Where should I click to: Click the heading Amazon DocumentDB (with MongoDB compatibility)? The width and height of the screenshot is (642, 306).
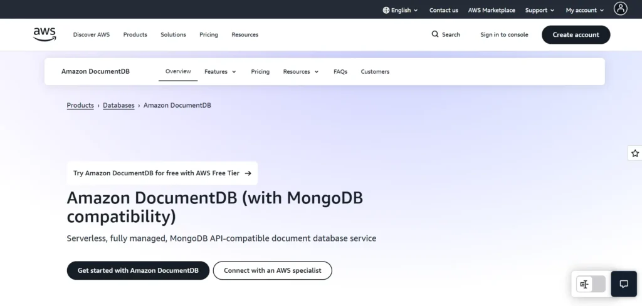tap(215, 208)
